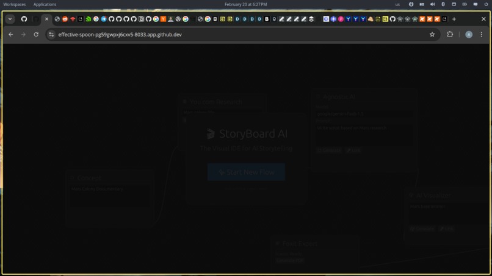Click the You.com Research node title

(x=216, y=102)
